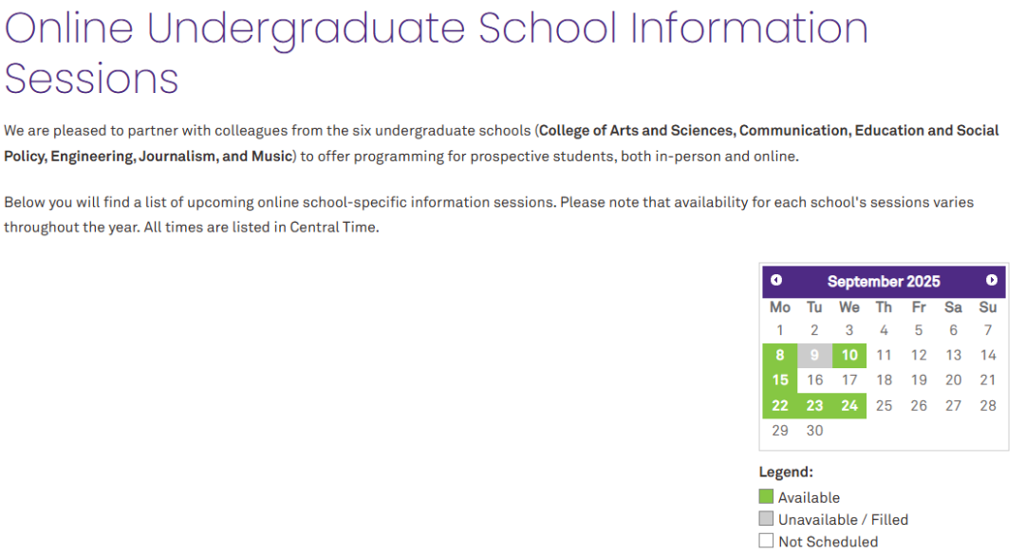
Task: Choose available date September 24
Action: tap(849, 406)
